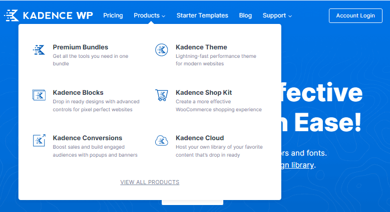This screenshot has height=212, width=390.
Task: Follow the View All Products link
Action: (x=150, y=182)
